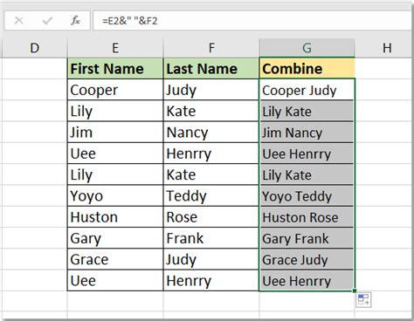
Task: Open the Insert Function fx icon
Action: (x=75, y=21)
